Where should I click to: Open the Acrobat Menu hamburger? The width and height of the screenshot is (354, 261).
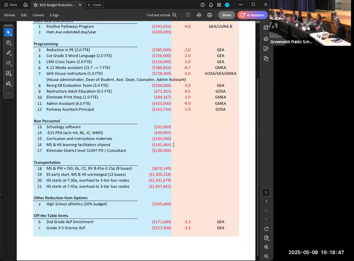11,5
